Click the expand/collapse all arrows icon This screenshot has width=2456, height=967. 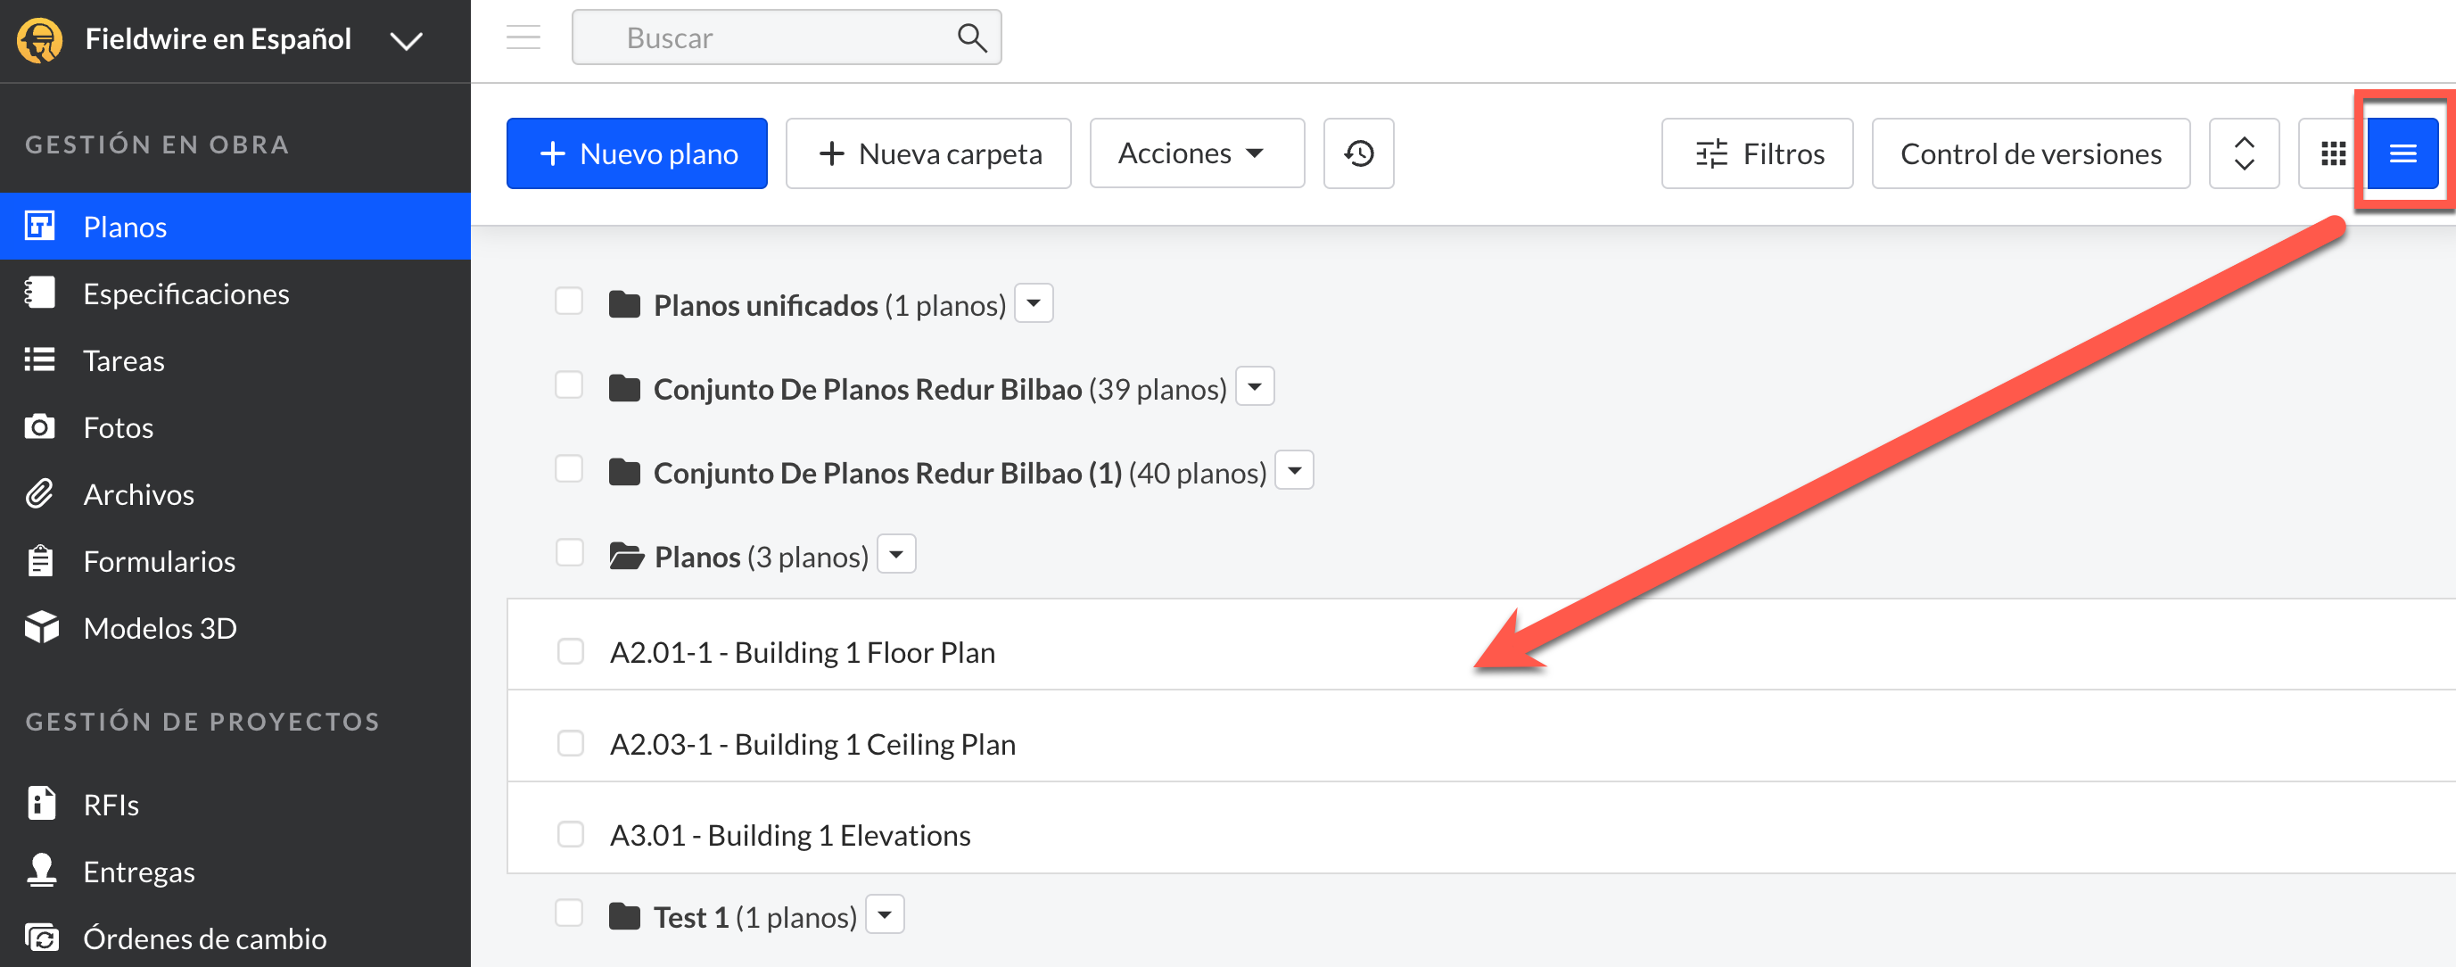tap(2244, 153)
